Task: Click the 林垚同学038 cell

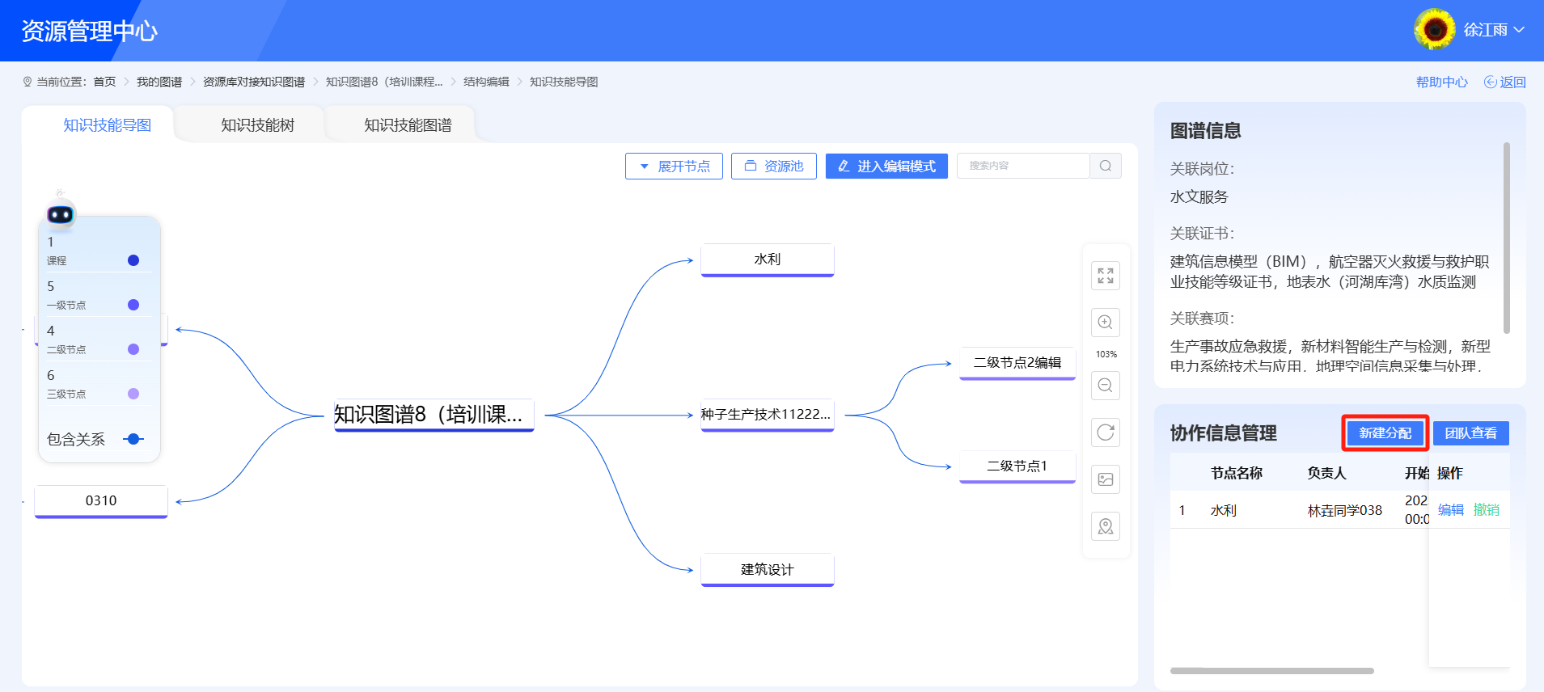Action: [1344, 511]
